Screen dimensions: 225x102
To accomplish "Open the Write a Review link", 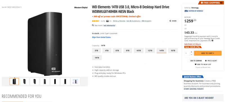I will [119, 21].
